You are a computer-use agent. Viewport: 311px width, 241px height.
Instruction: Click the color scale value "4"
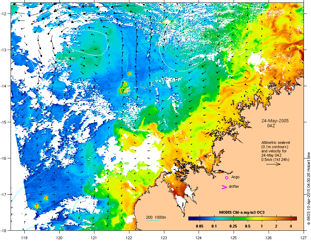(291, 226)
